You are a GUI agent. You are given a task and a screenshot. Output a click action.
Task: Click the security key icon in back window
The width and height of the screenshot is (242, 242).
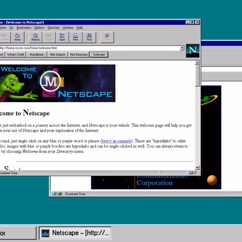point(57,194)
